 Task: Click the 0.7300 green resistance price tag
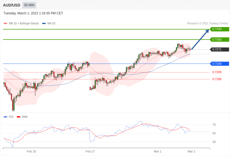tap(219, 40)
